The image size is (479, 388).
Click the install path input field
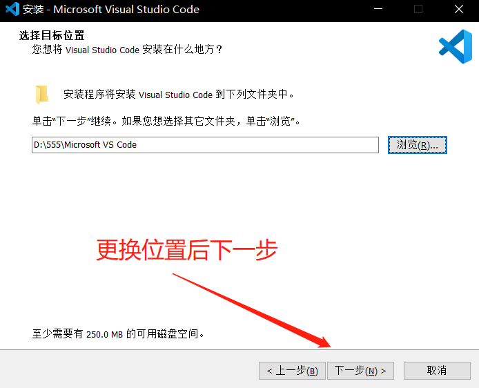205,145
